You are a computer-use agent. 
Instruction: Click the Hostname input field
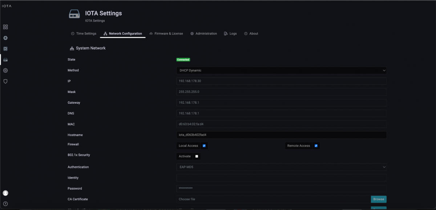tap(281, 135)
